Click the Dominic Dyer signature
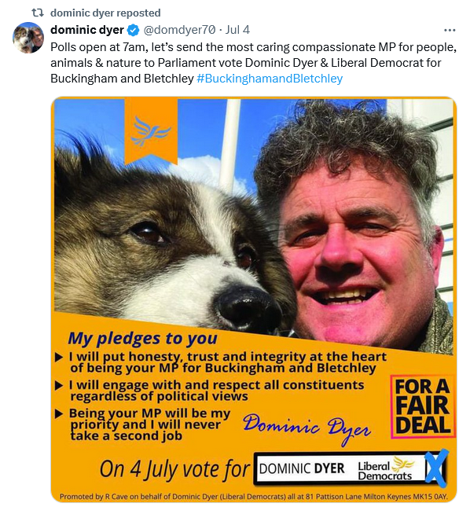This screenshot has width=470, height=507. 307,428
